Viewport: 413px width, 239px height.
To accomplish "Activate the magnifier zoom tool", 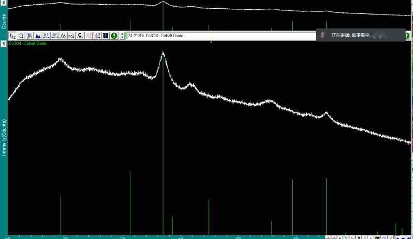I will [21, 36].
